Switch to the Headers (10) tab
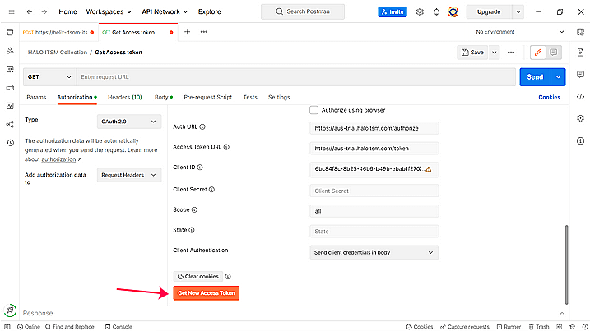This screenshot has height=331, width=590. (x=124, y=97)
